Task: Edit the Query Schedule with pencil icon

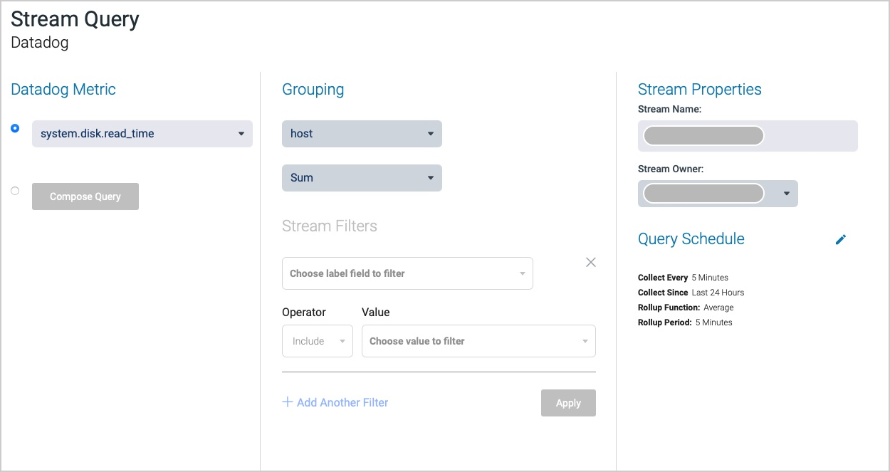Action: (x=841, y=239)
